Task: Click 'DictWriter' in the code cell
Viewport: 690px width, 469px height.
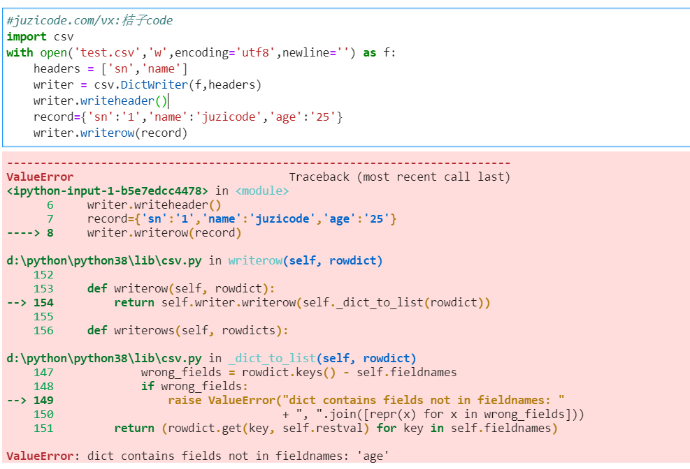Action: (154, 84)
